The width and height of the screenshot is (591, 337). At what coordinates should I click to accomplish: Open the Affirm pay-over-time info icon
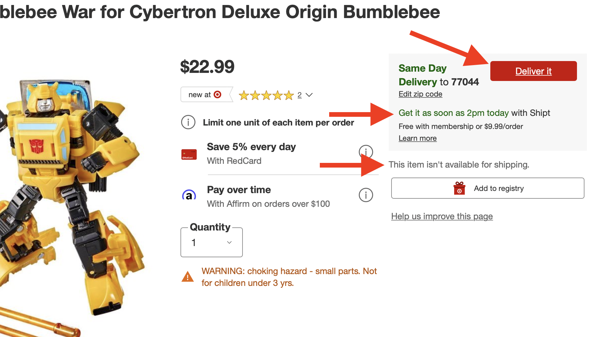point(366,195)
